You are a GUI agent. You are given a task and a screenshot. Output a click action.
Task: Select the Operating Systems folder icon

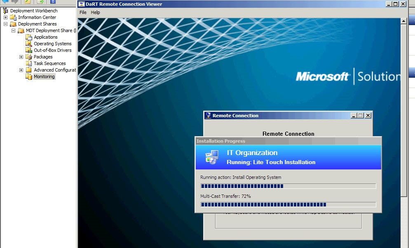click(28, 44)
